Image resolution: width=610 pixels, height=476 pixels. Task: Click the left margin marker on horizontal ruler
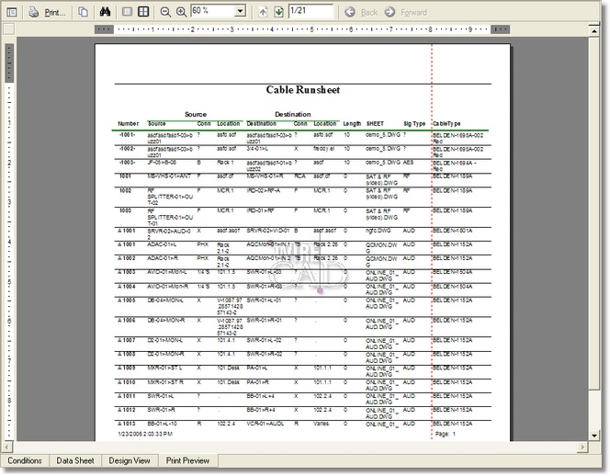point(104,29)
